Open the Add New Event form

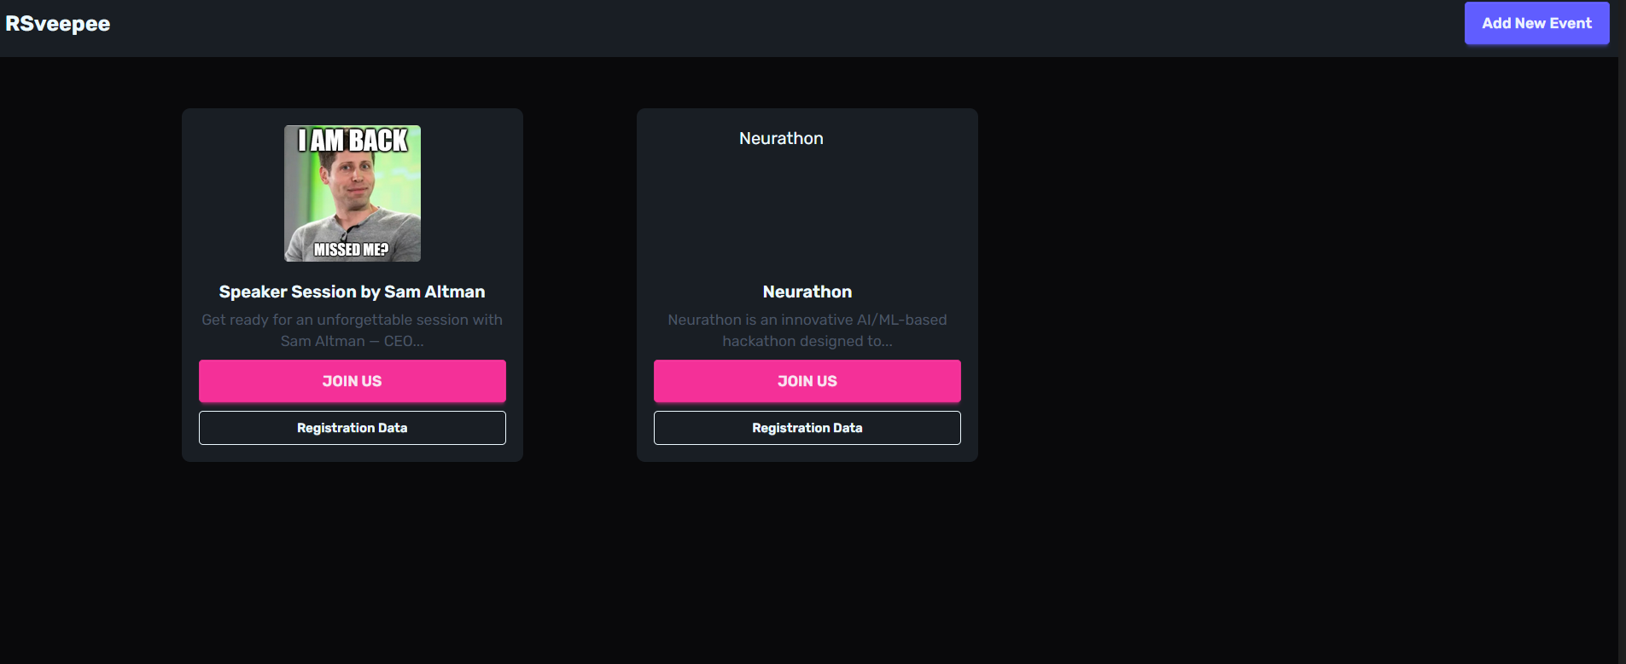tap(1536, 23)
